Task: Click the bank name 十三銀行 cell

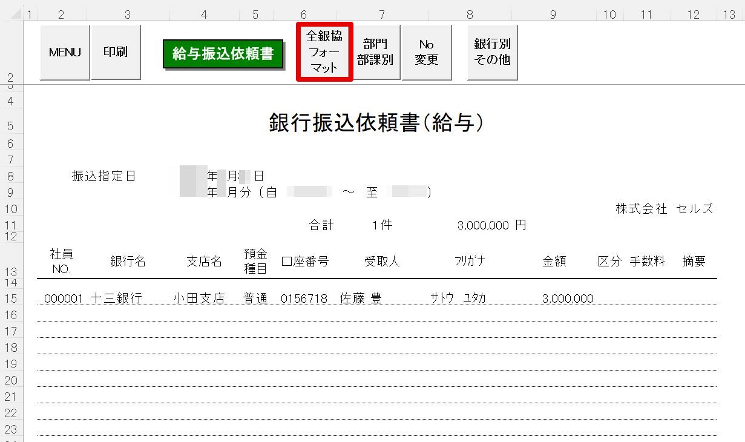Action: tap(116, 299)
